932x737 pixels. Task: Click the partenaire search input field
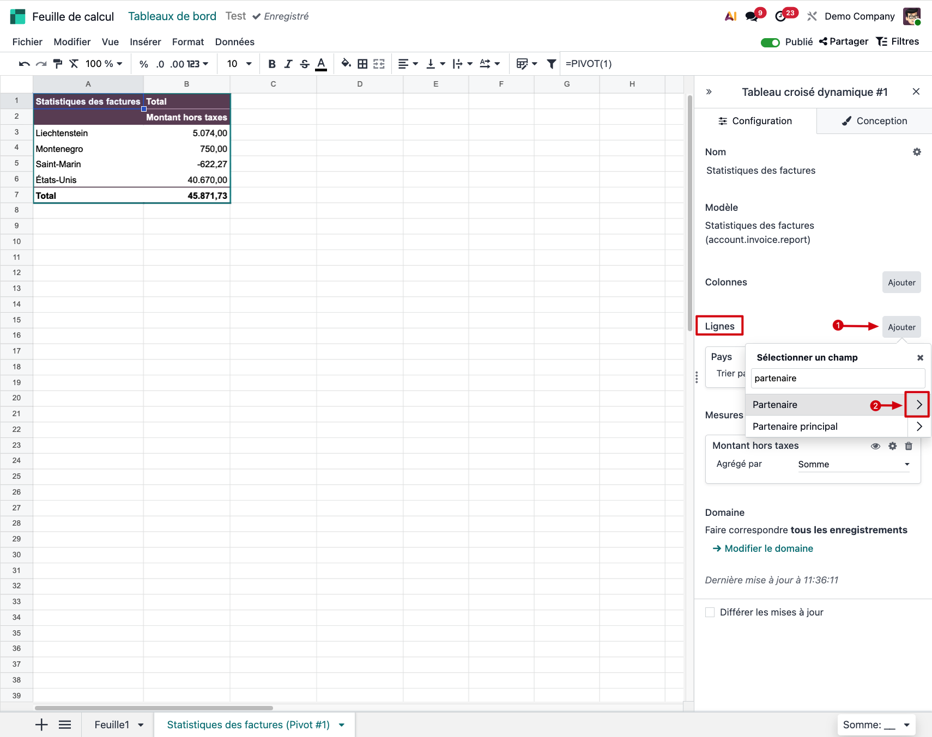click(837, 378)
